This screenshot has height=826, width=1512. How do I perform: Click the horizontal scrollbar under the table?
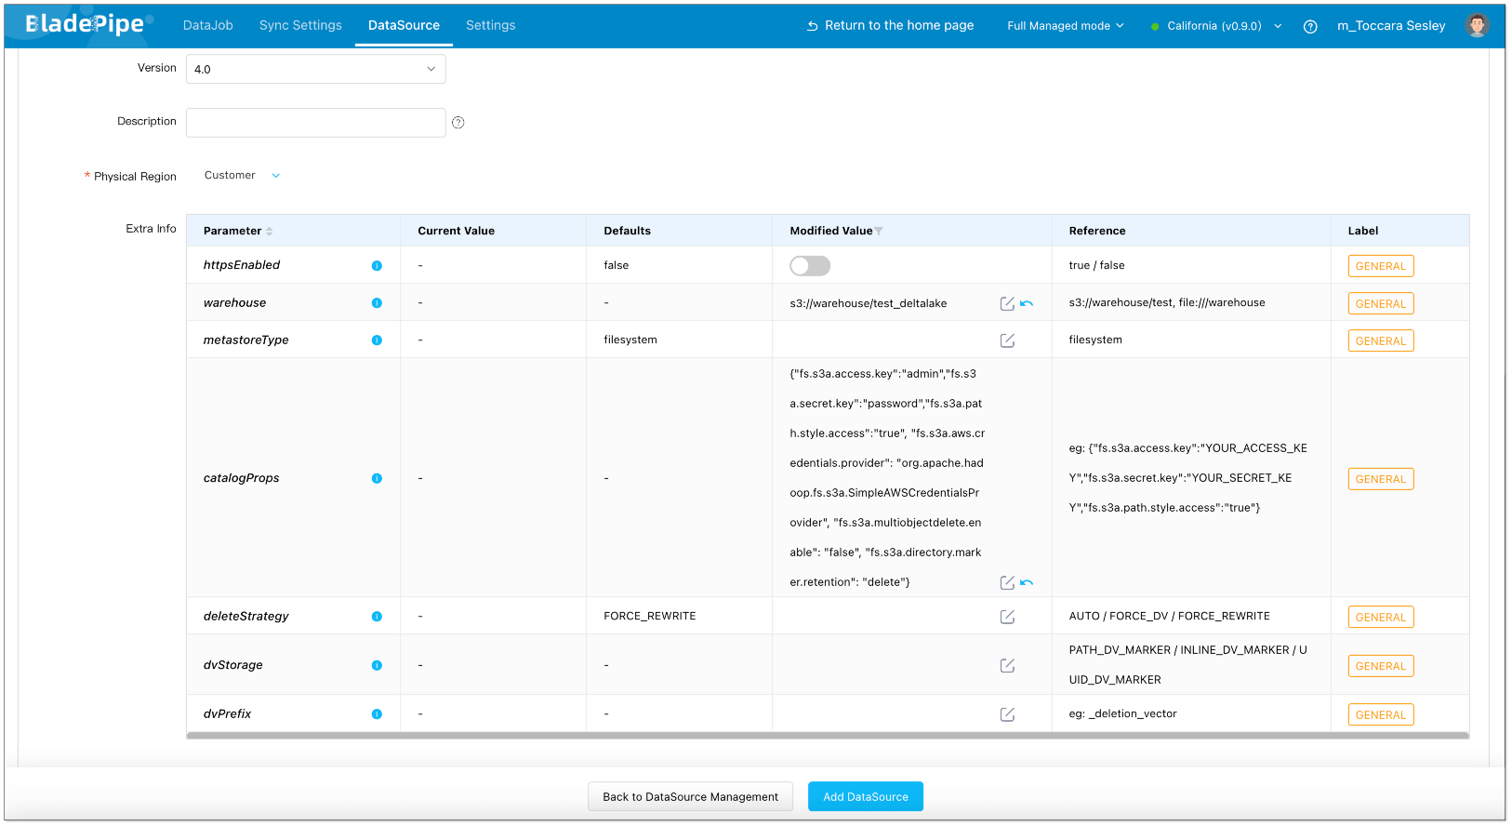tap(827, 736)
